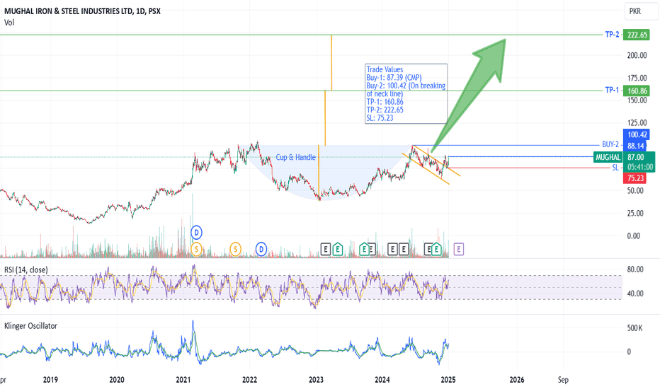
Task: Select the SL line label
Action: pyautogui.click(x=615, y=168)
